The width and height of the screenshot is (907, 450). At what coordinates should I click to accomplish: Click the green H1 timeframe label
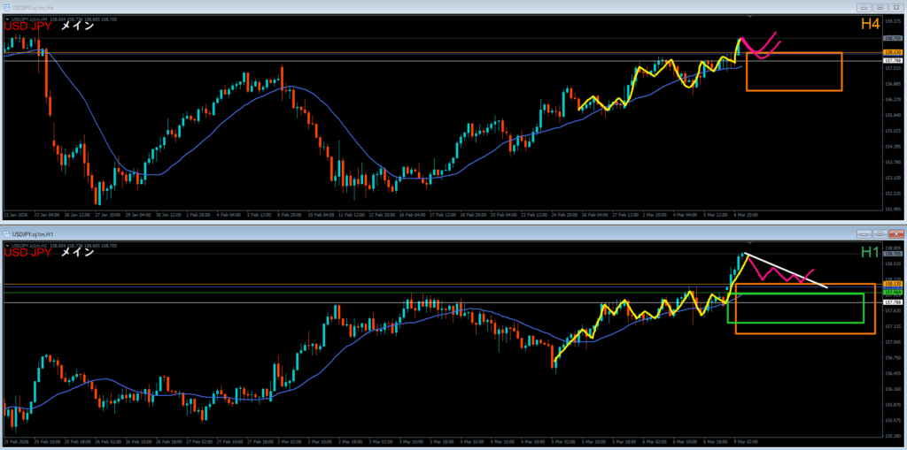[x=868, y=253]
